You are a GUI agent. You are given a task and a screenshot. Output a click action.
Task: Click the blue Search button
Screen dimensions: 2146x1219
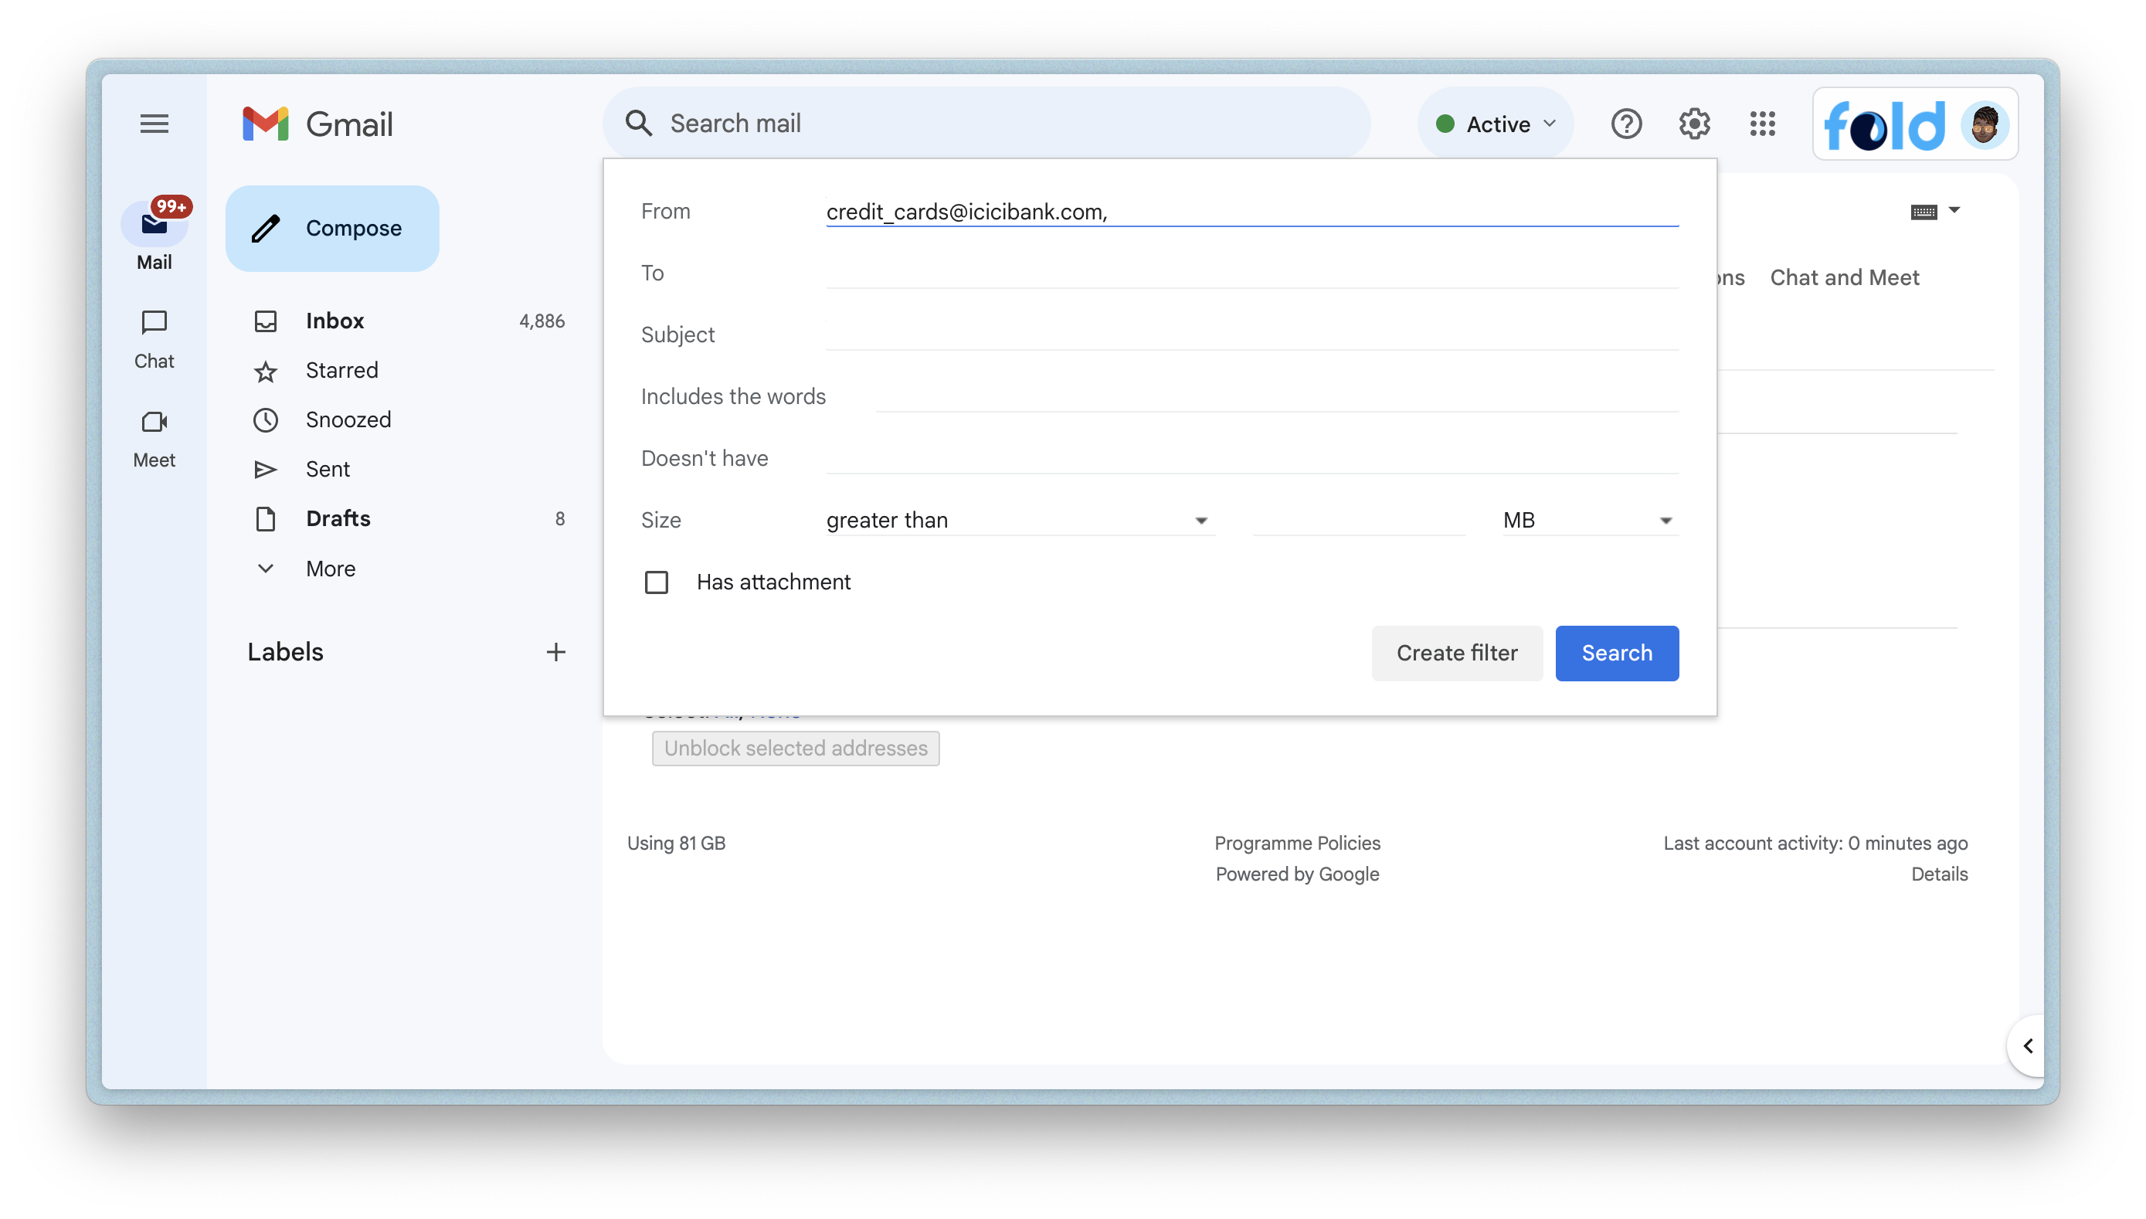coord(1616,653)
